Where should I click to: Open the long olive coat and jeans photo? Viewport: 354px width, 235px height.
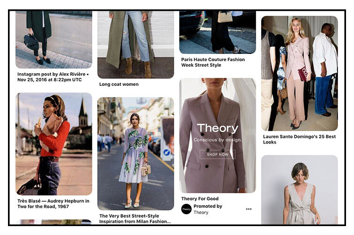pyautogui.click(x=136, y=45)
